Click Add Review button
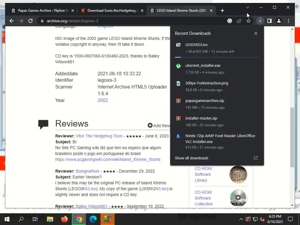This screenshot has height=225, width=300. (159, 125)
